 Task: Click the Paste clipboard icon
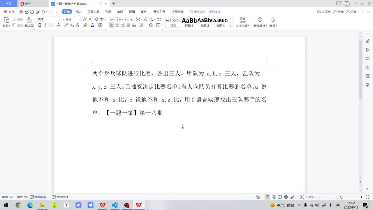(x=6, y=20)
